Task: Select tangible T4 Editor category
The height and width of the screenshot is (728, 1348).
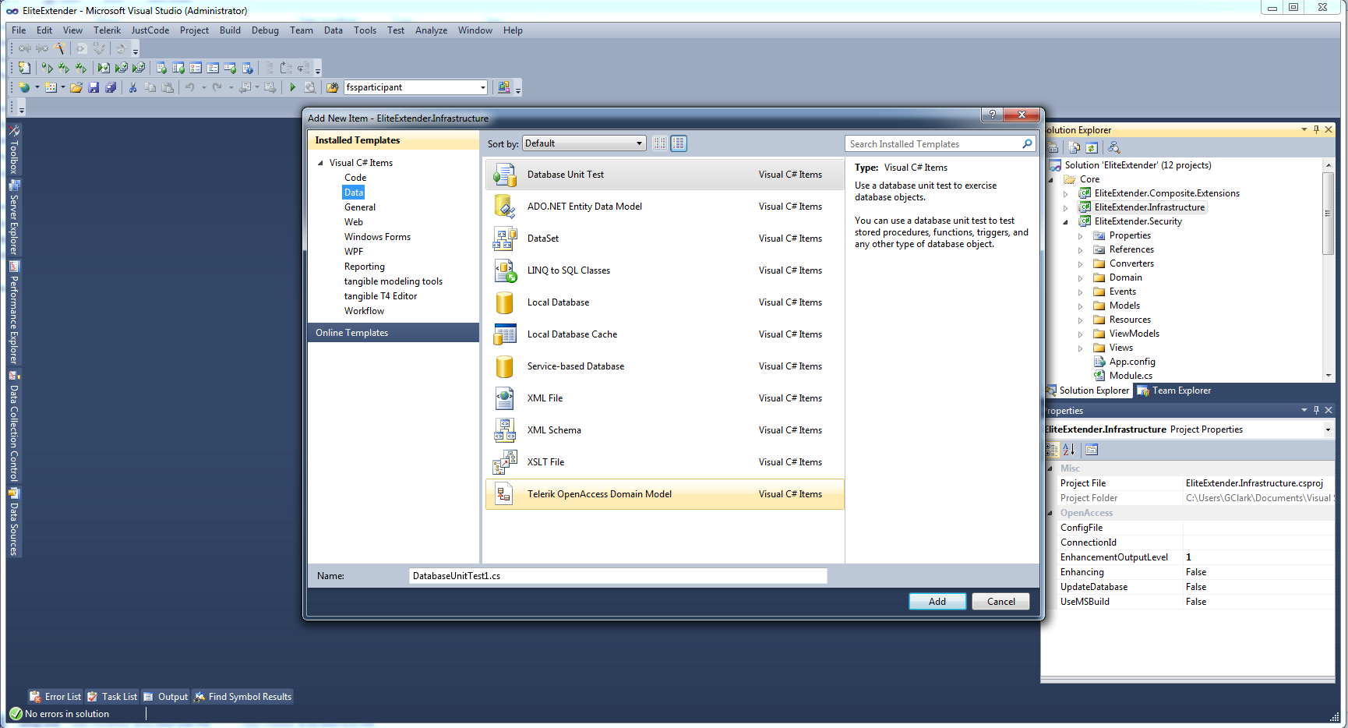Action: pos(380,296)
